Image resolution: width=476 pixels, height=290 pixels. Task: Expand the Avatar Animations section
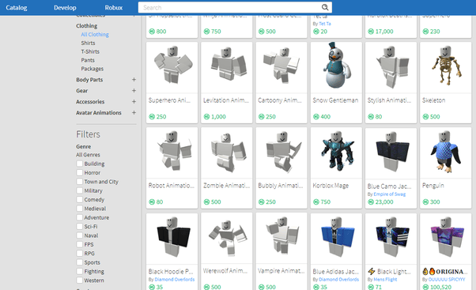point(134,112)
